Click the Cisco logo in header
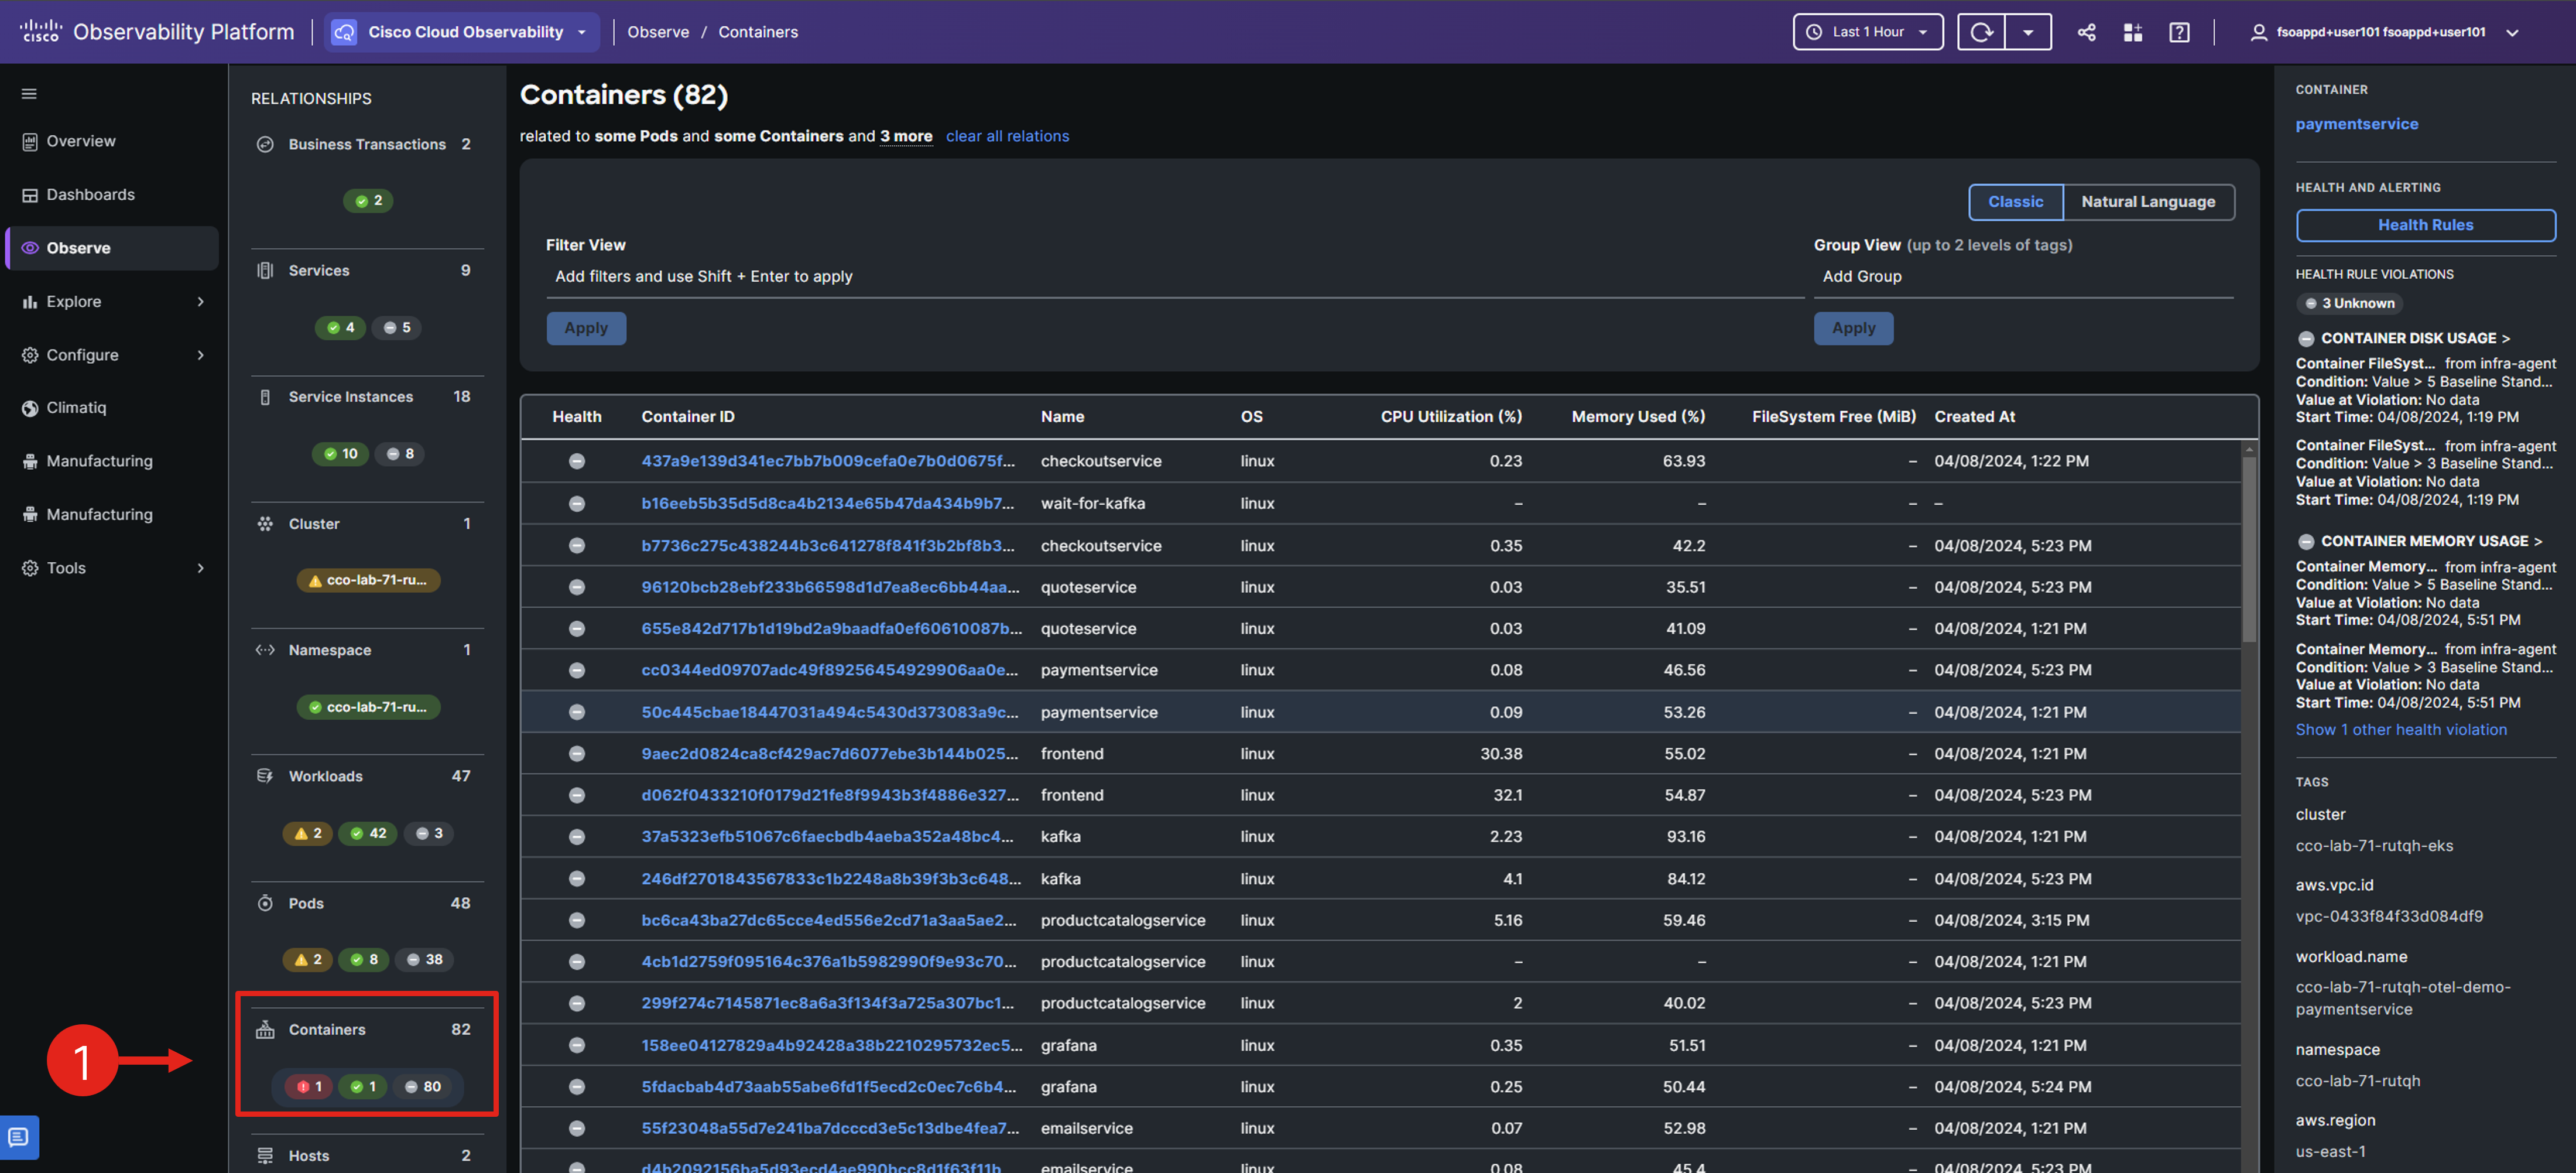 pos(41,31)
